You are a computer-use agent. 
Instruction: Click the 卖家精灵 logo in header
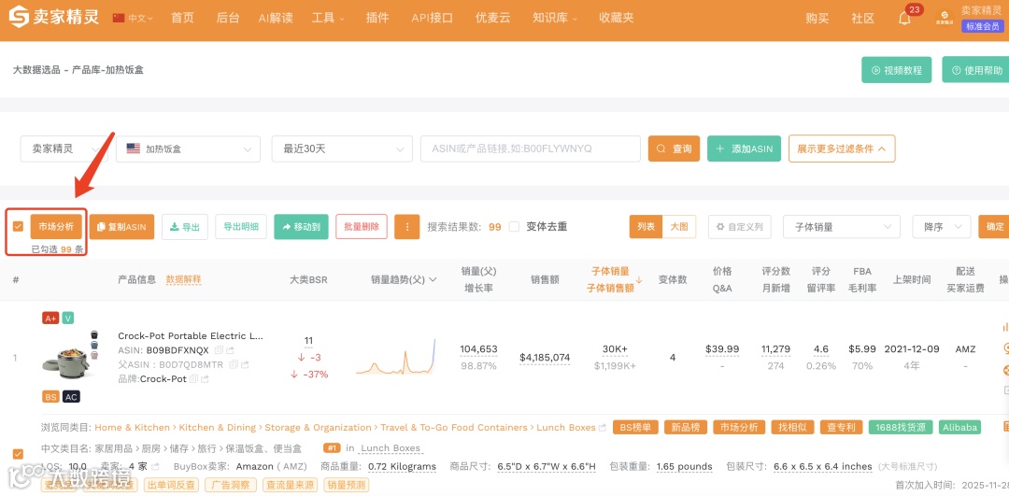(x=54, y=16)
